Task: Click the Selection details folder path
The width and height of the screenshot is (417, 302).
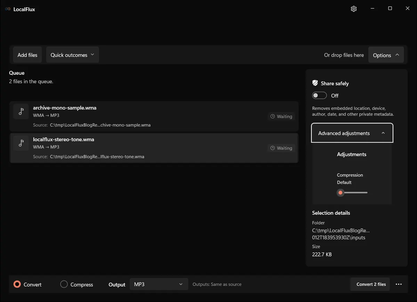Action: pos(341,234)
